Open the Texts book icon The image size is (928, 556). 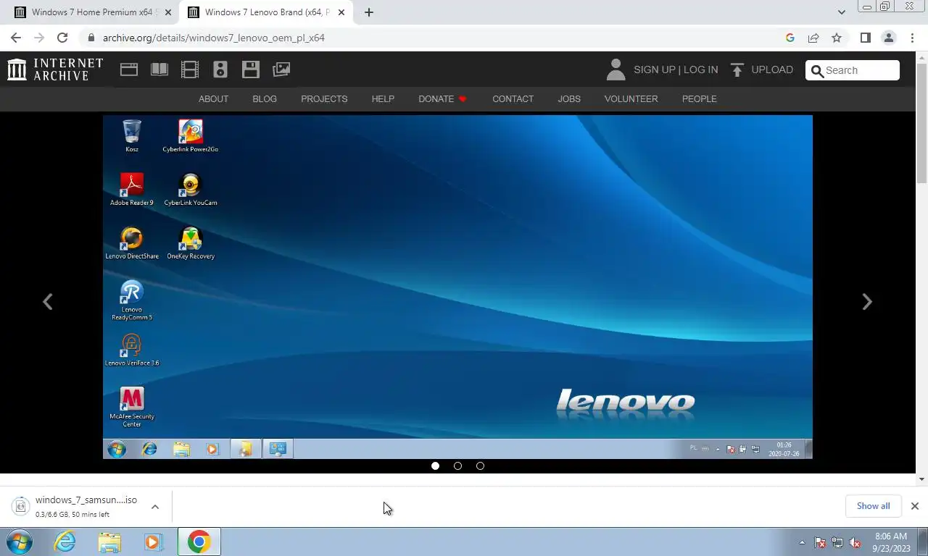click(159, 69)
